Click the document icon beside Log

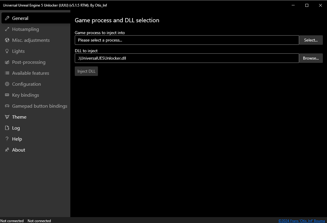click(7, 128)
